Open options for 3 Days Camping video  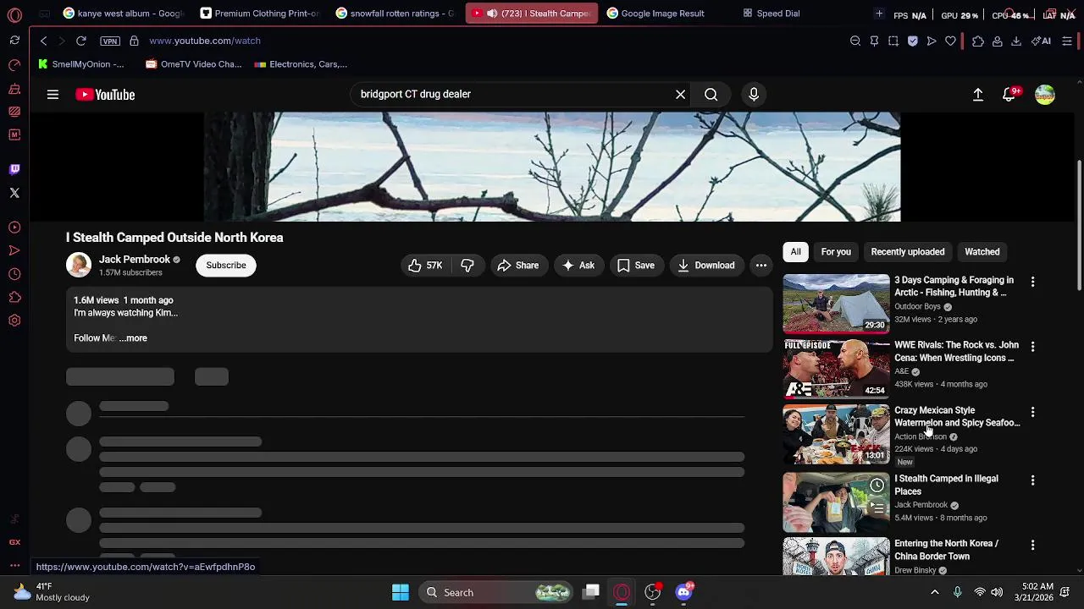(x=1032, y=281)
